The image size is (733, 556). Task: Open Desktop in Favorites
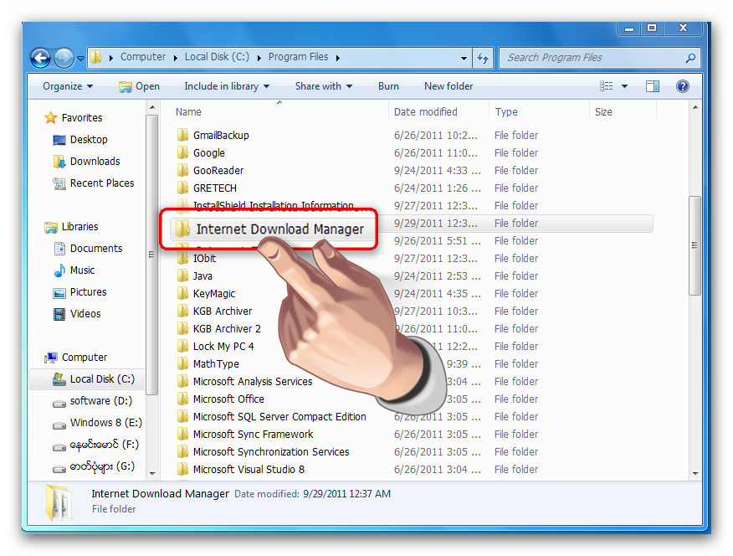pos(80,140)
